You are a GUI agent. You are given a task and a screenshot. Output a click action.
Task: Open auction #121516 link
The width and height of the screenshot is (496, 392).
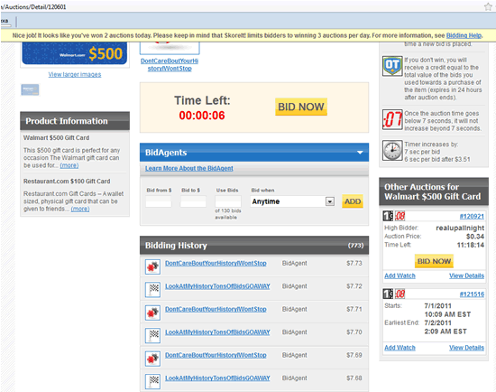click(472, 294)
